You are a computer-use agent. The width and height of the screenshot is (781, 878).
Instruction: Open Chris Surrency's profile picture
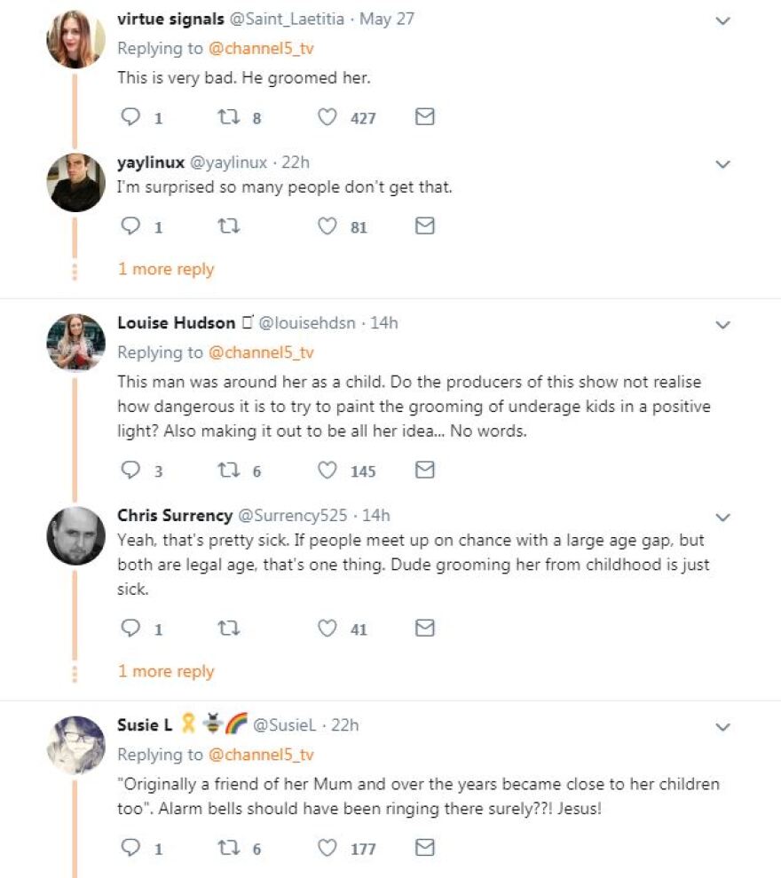75,535
